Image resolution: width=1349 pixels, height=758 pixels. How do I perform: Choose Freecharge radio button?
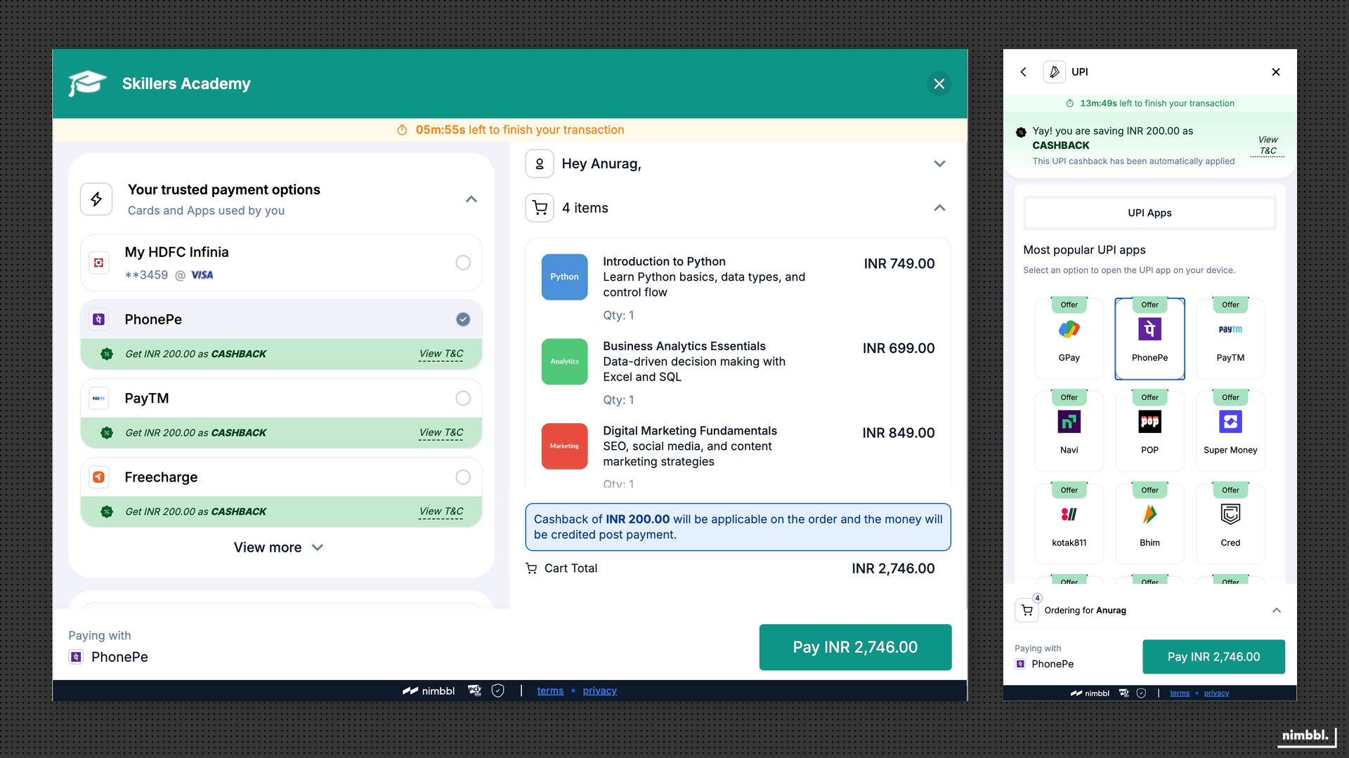coord(463,477)
